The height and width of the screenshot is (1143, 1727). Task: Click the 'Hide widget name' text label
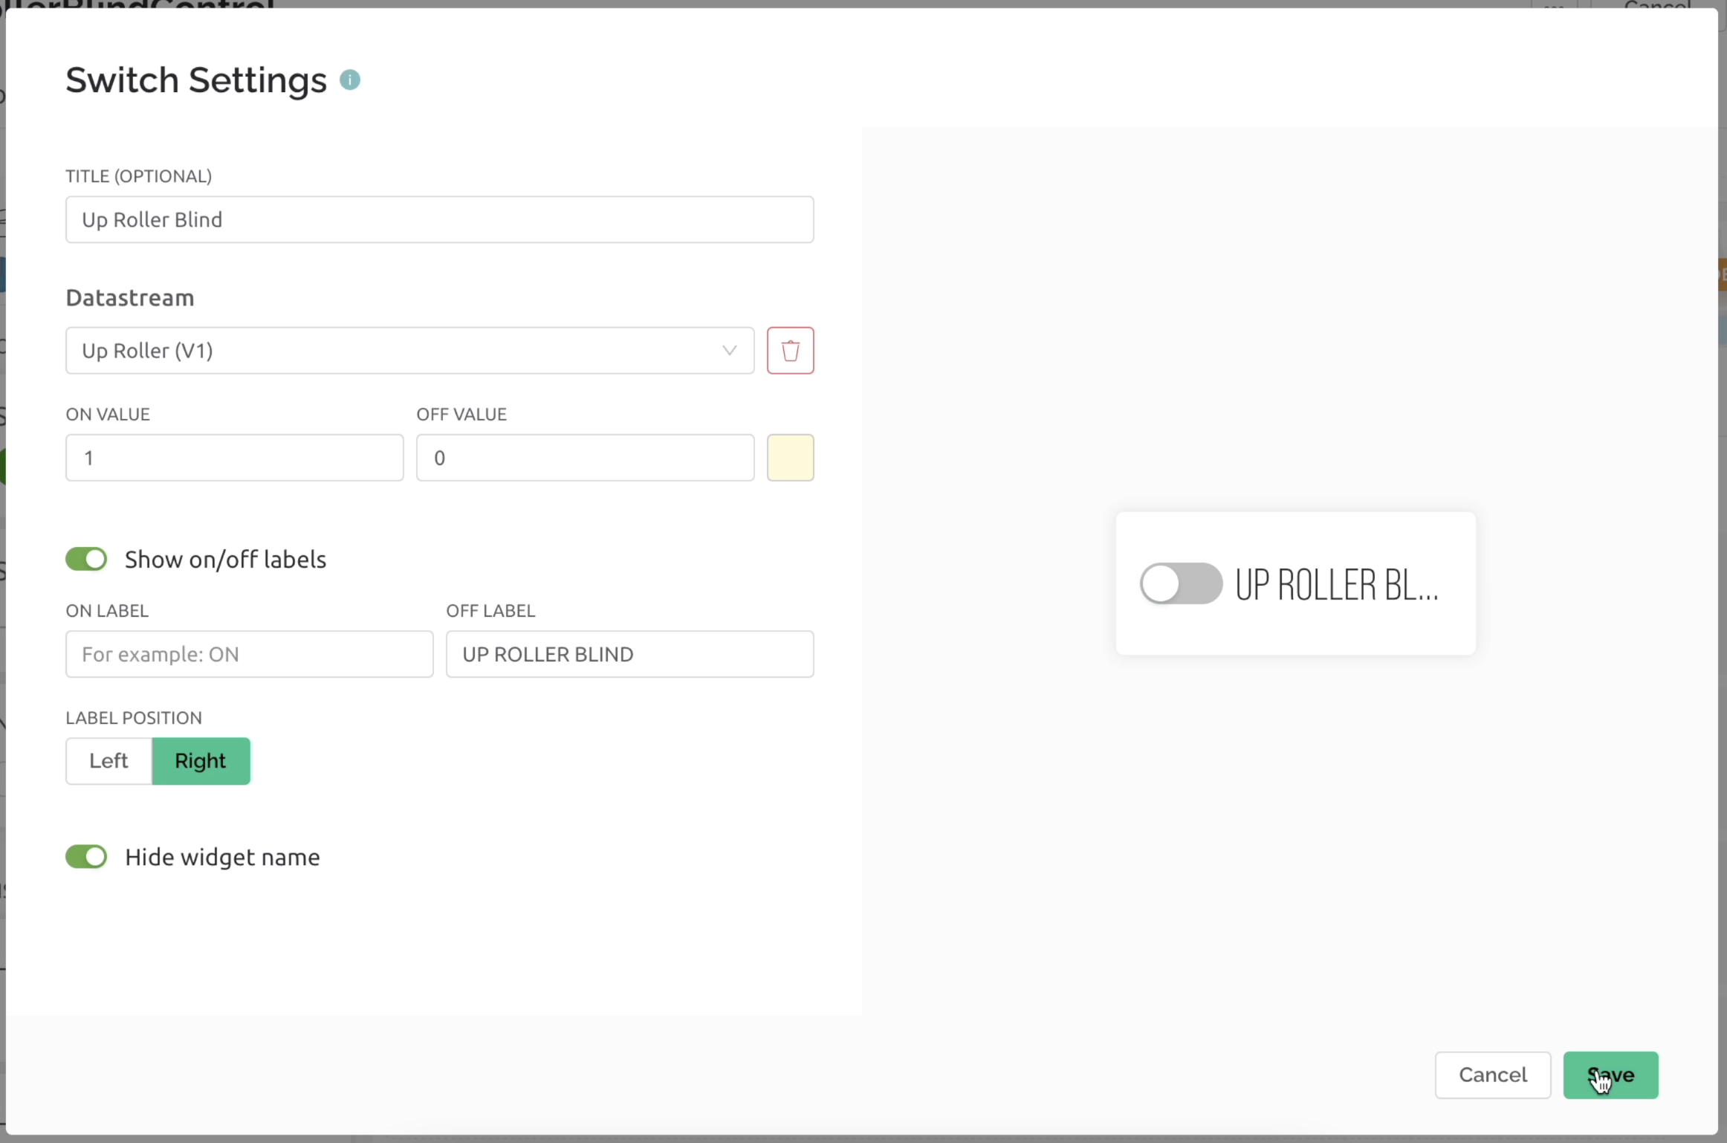click(222, 857)
